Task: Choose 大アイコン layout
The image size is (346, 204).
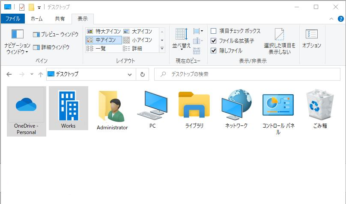Action: 137,32
